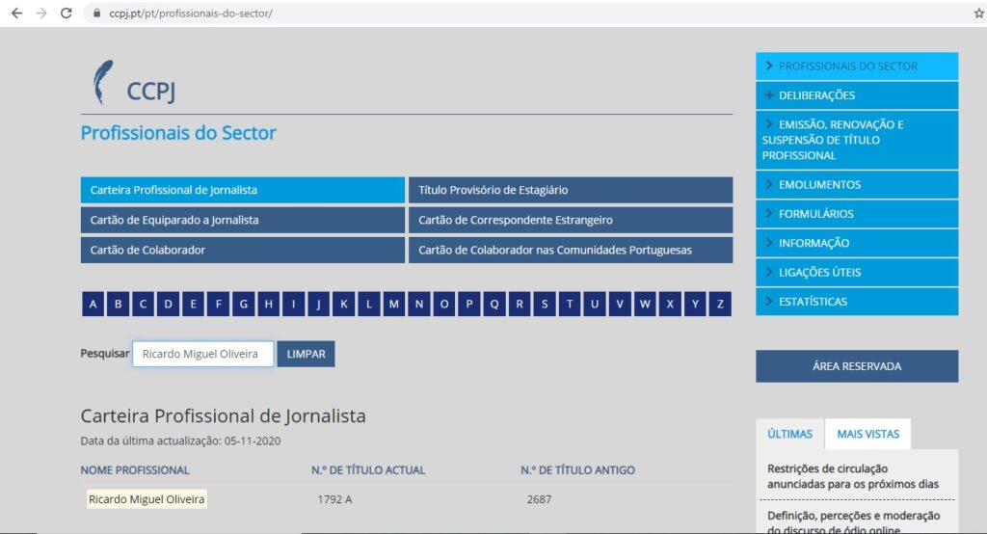Image resolution: width=987 pixels, height=534 pixels.
Task: Switch to the Últimas tab
Action: point(790,434)
